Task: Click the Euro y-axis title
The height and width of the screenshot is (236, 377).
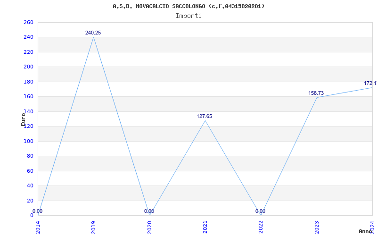Action: pos(23,119)
